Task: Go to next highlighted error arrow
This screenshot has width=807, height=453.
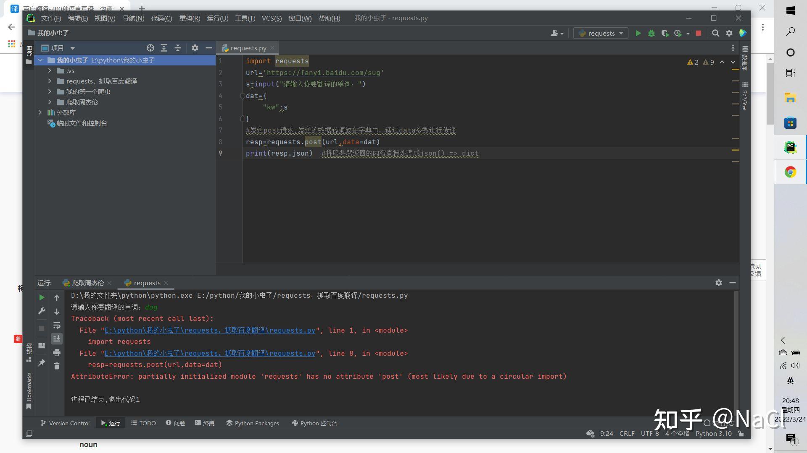Action: [733, 62]
